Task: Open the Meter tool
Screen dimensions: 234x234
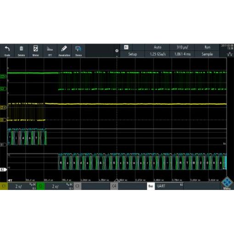Action: (x=35, y=49)
